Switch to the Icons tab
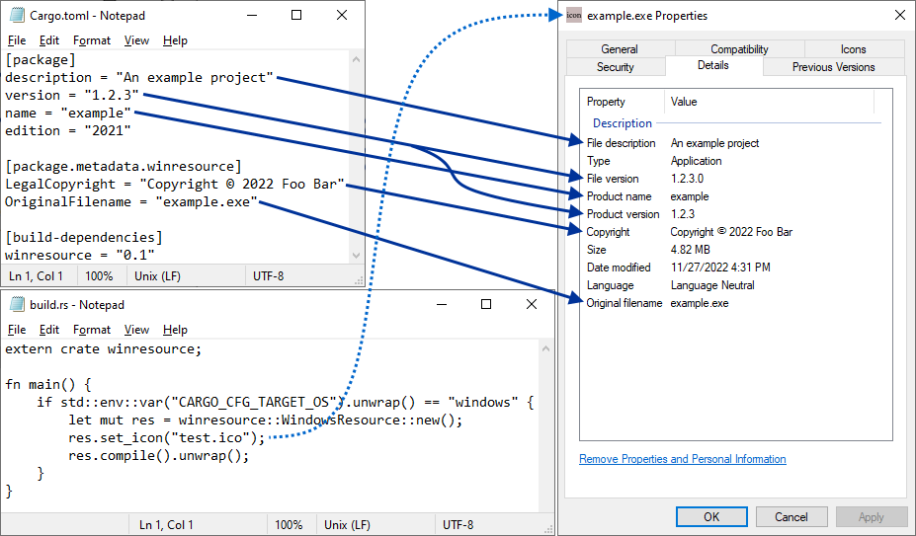This screenshot has height=536, width=916. coord(854,49)
